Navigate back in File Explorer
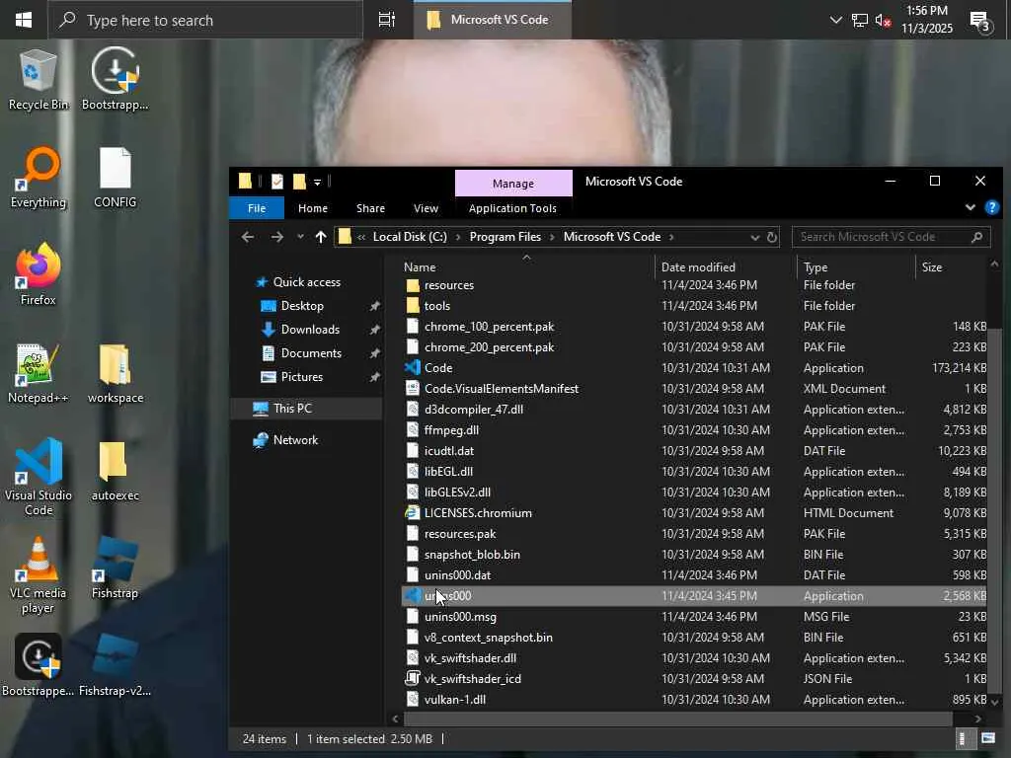Viewport: 1011px width, 758px height. (x=248, y=237)
